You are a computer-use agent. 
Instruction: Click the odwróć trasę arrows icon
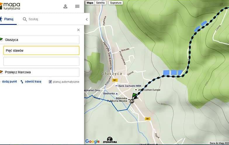point(22,82)
